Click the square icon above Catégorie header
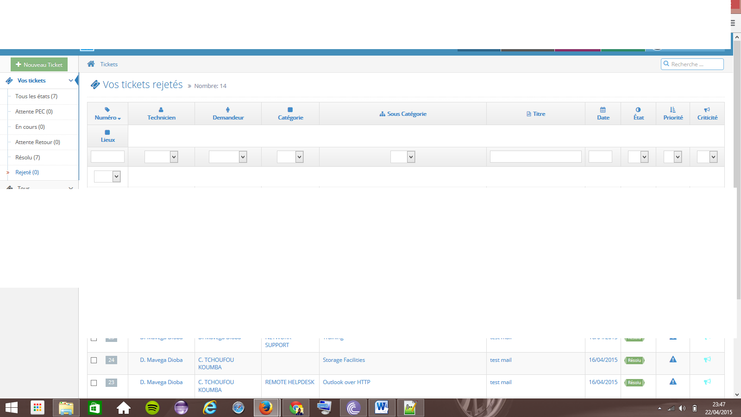Screen dimensions: 741x417 [x=290, y=110]
